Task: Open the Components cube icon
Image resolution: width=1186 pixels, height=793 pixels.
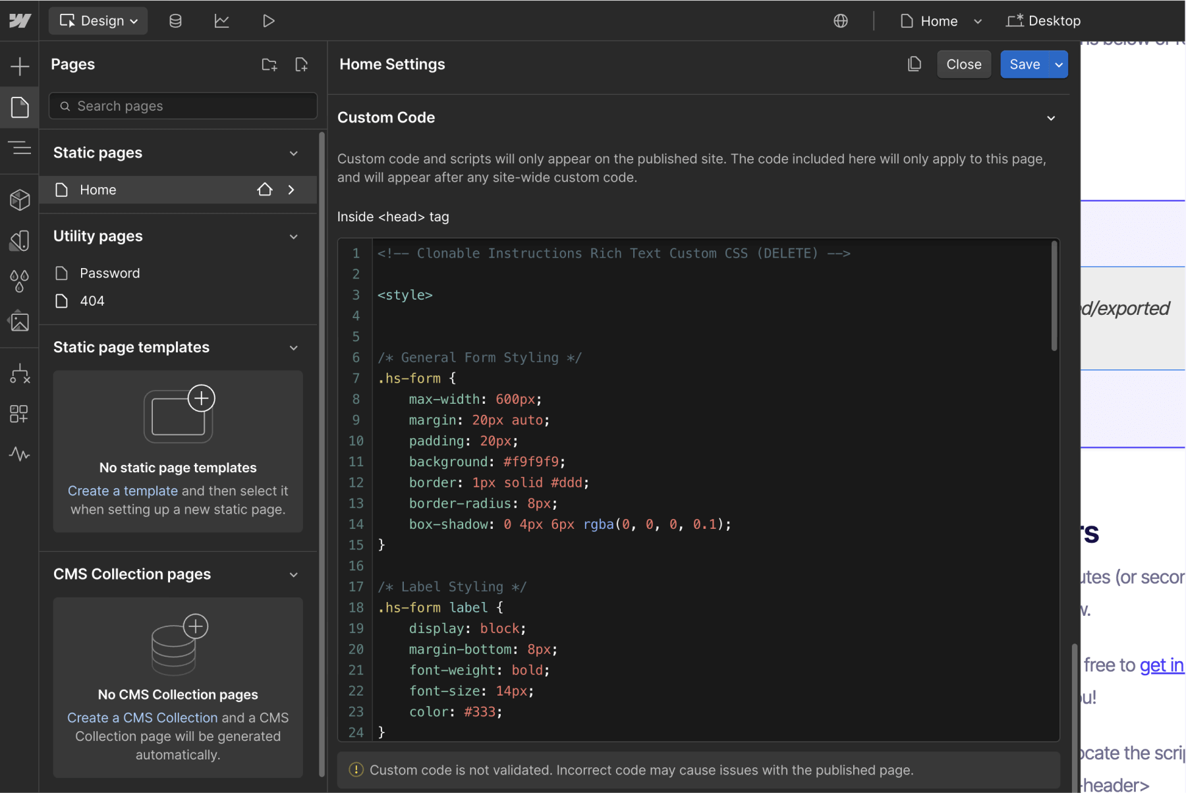Action: coord(20,200)
